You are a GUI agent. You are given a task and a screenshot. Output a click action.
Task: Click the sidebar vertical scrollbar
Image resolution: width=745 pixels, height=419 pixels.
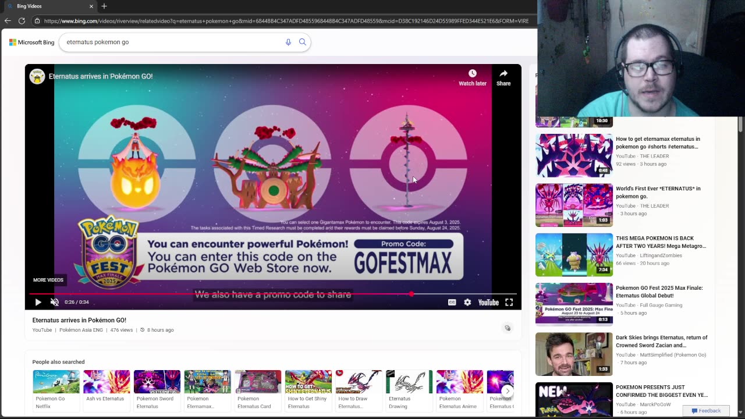740,125
